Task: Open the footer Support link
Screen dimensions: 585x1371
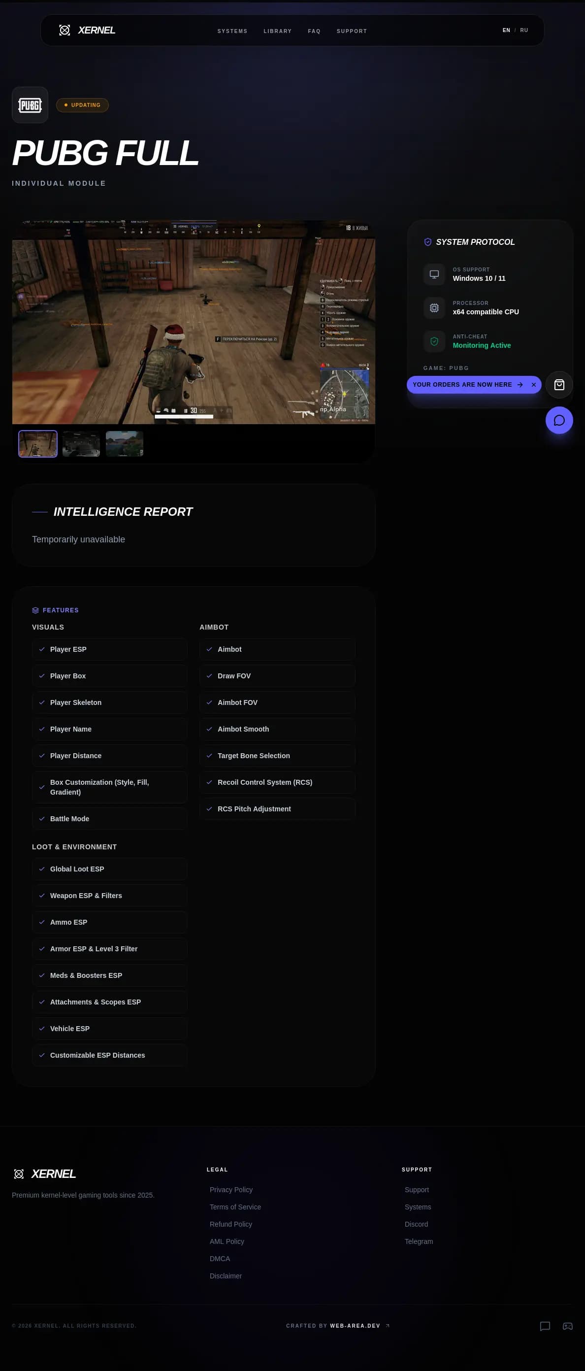Action: click(417, 1190)
